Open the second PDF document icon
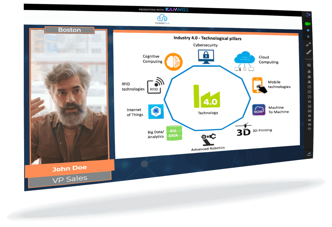Screen dimensions: 332x227 309,92
